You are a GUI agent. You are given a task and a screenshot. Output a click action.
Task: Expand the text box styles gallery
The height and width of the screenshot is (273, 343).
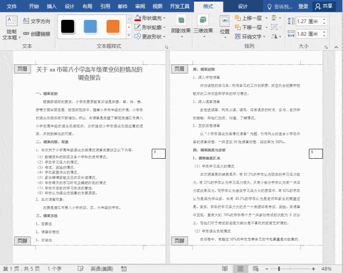[x=129, y=35]
